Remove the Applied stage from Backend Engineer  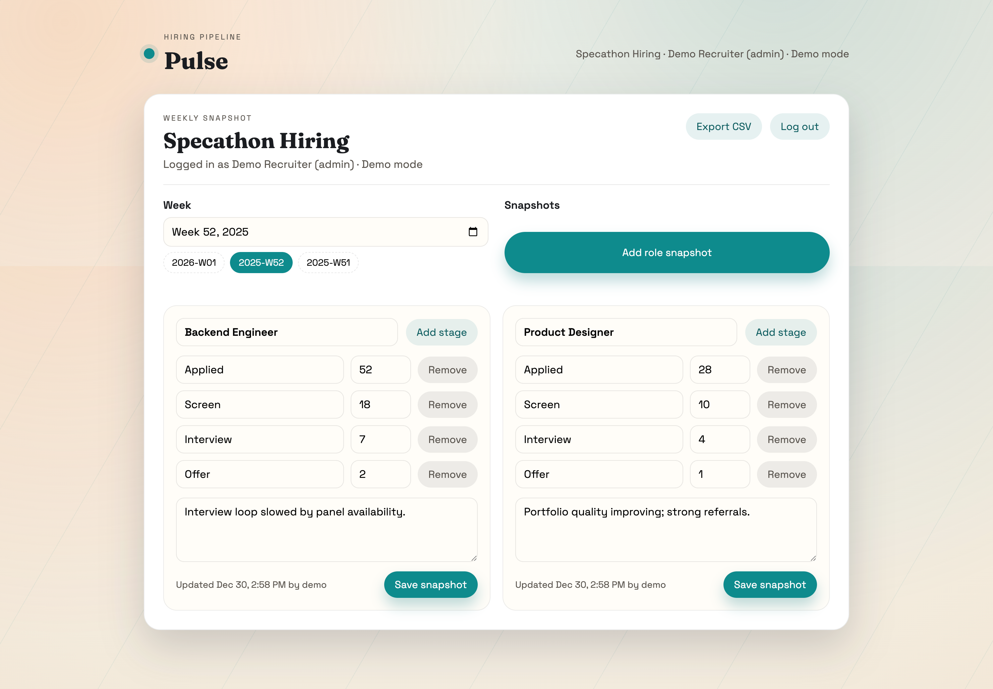(x=447, y=370)
